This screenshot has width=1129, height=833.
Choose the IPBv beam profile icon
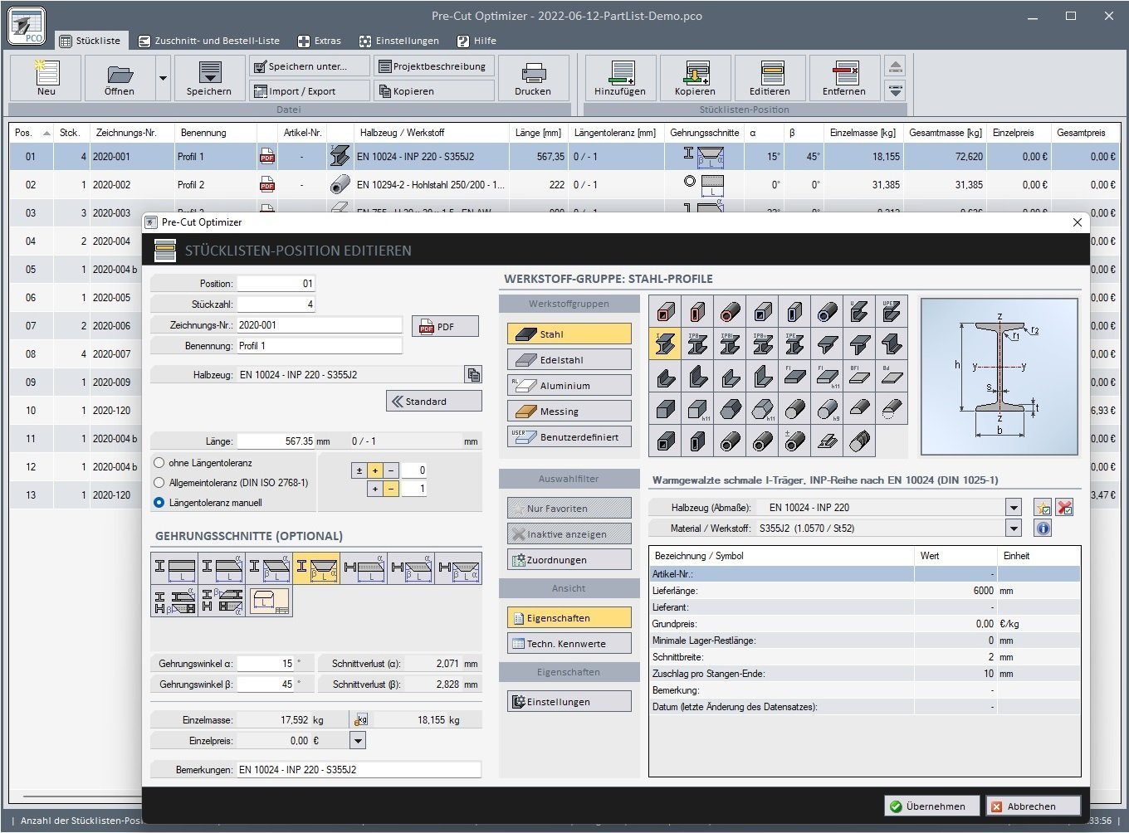tap(762, 344)
